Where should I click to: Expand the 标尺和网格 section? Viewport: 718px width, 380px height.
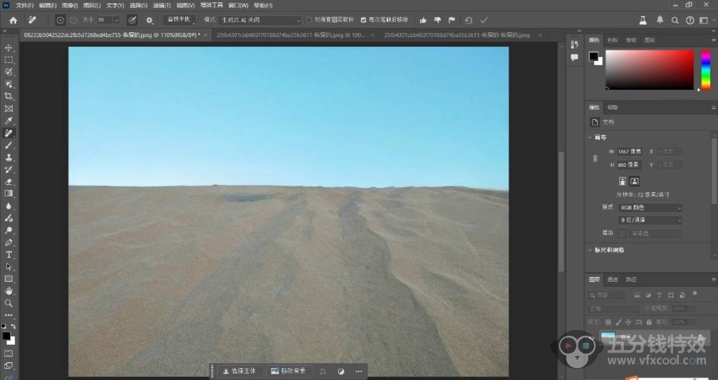pyautogui.click(x=589, y=250)
